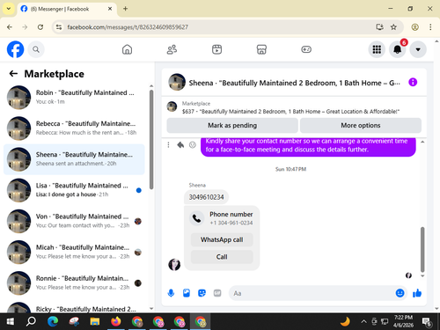Open Ronnie's conversation in the list

(x=74, y=282)
